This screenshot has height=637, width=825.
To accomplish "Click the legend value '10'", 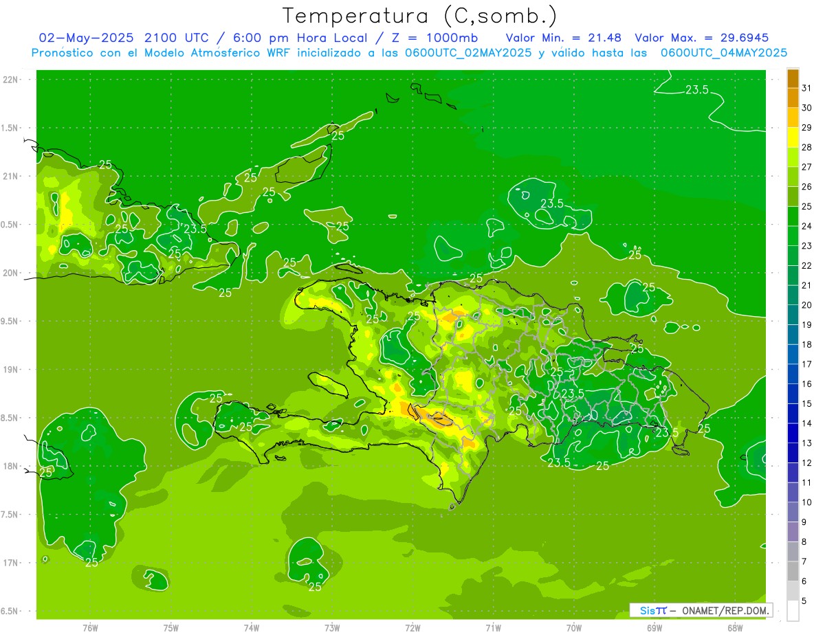I will tap(807, 502).
